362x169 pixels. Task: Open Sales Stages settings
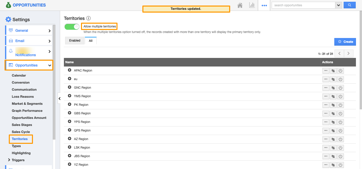tap(22, 125)
